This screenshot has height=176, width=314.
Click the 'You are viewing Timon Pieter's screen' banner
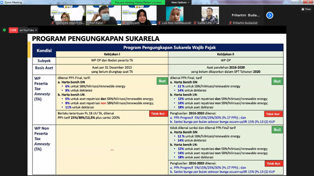tap(138, 2)
